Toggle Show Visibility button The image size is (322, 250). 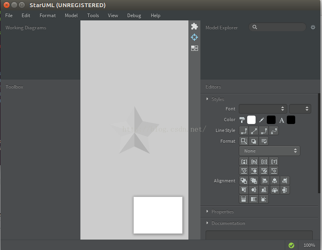[244, 162]
